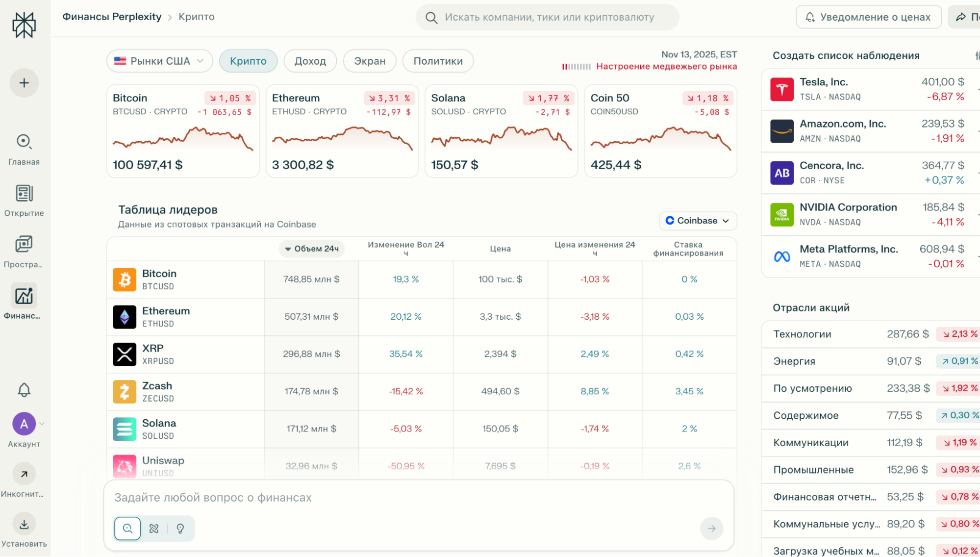Click the notifications bell icon in sidebar
Viewport: 980px width, 557px height.
pos(24,390)
